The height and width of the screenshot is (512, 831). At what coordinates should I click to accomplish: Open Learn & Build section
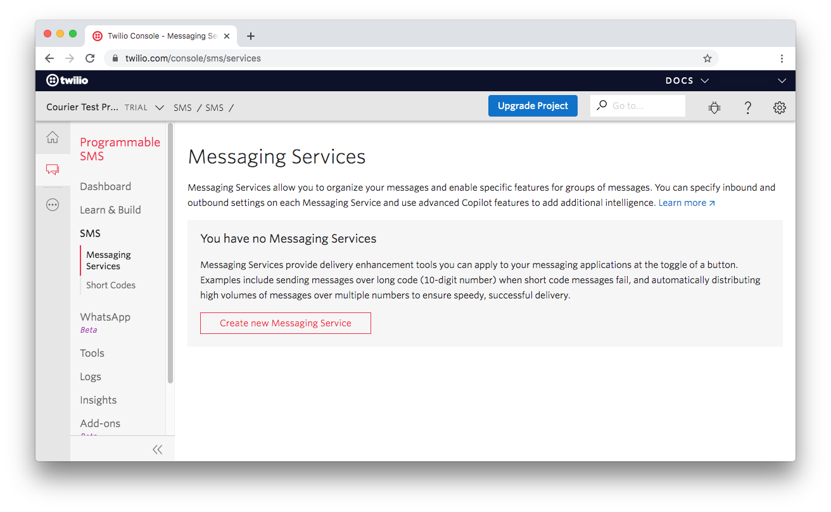pos(110,210)
